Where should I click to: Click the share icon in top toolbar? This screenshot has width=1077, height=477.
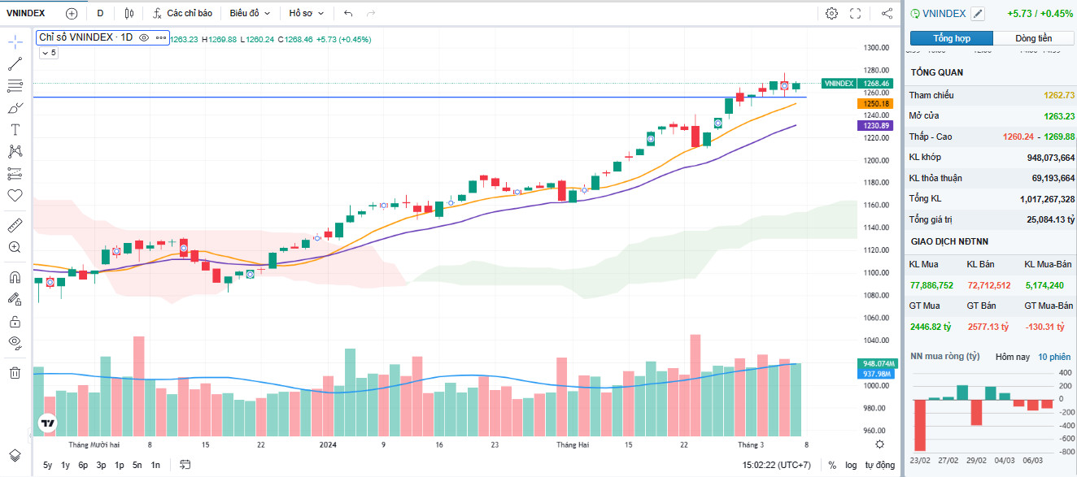pyautogui.click(x=887, y=13)
